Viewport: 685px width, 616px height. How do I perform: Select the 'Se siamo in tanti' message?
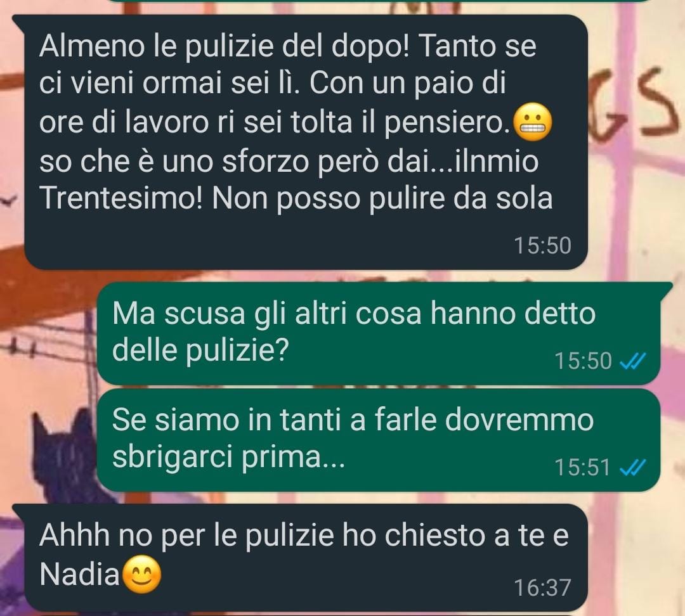[x=378, y=440]
